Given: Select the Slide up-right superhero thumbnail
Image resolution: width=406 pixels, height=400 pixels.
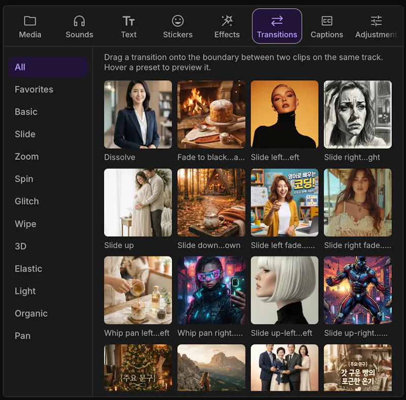Looking at the screenshot, I should (x=358, y=290).
